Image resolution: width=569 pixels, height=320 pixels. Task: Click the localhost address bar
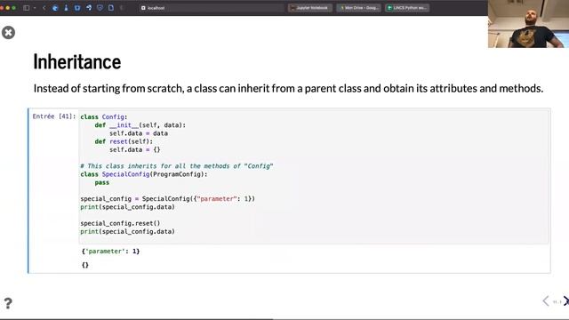click(211, 8)
